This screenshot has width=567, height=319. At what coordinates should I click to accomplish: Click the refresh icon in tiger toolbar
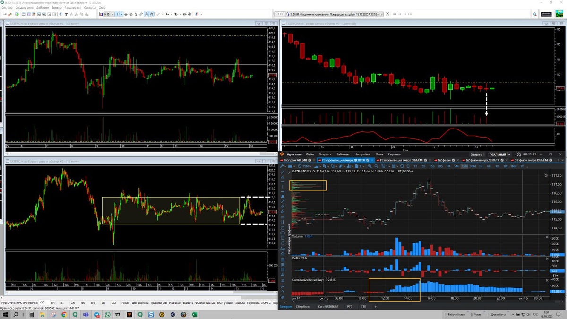pyautogui.click(x=402, y=166)
